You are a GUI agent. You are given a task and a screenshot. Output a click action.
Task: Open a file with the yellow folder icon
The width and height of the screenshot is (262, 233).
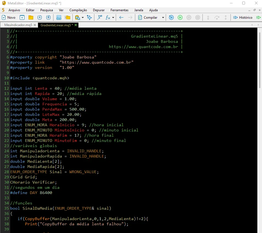pyautogui.click(x=31, y=17)
